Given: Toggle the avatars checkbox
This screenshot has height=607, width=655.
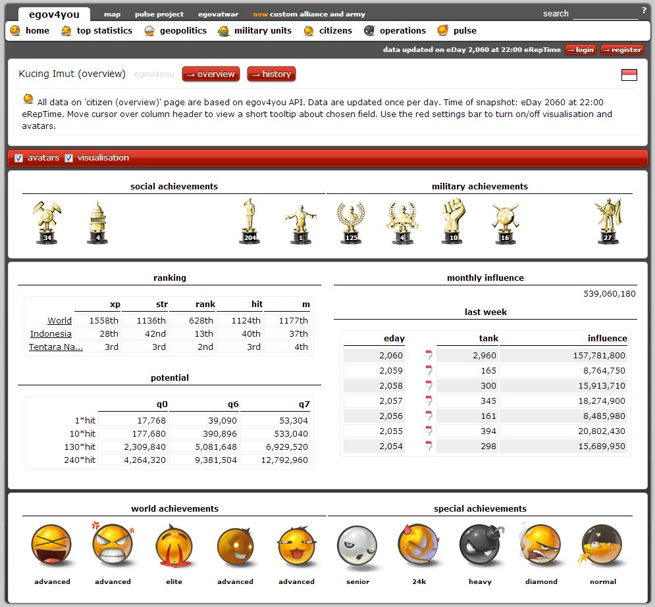Looking at the screenshot, I should coord(18,158).
